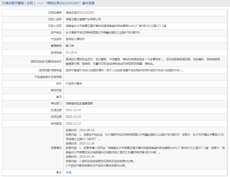Click change time 2024-05-24 line

pos(80,157)
